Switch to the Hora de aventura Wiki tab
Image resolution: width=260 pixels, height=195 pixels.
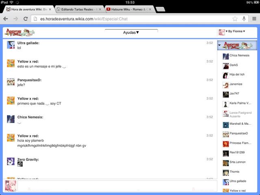(29, 9)
